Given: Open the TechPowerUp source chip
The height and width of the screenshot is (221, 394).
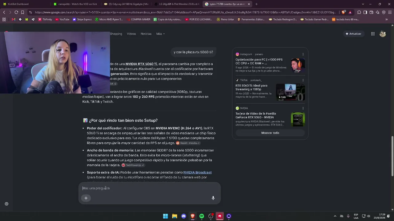Looking at the screenshot, I should pyautogui.click(x=133, y=165).
